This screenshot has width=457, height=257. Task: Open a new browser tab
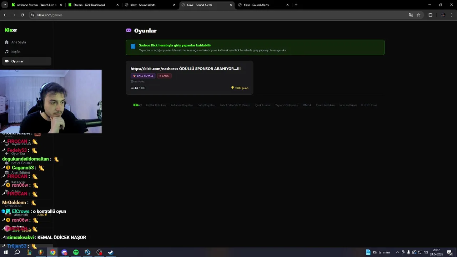[296, 5]
